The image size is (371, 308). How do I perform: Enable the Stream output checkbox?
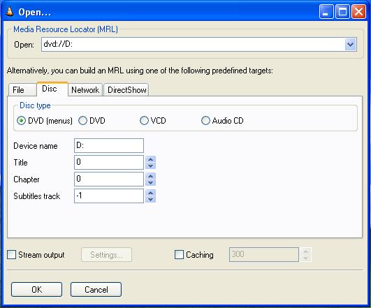tap(12, 255)
